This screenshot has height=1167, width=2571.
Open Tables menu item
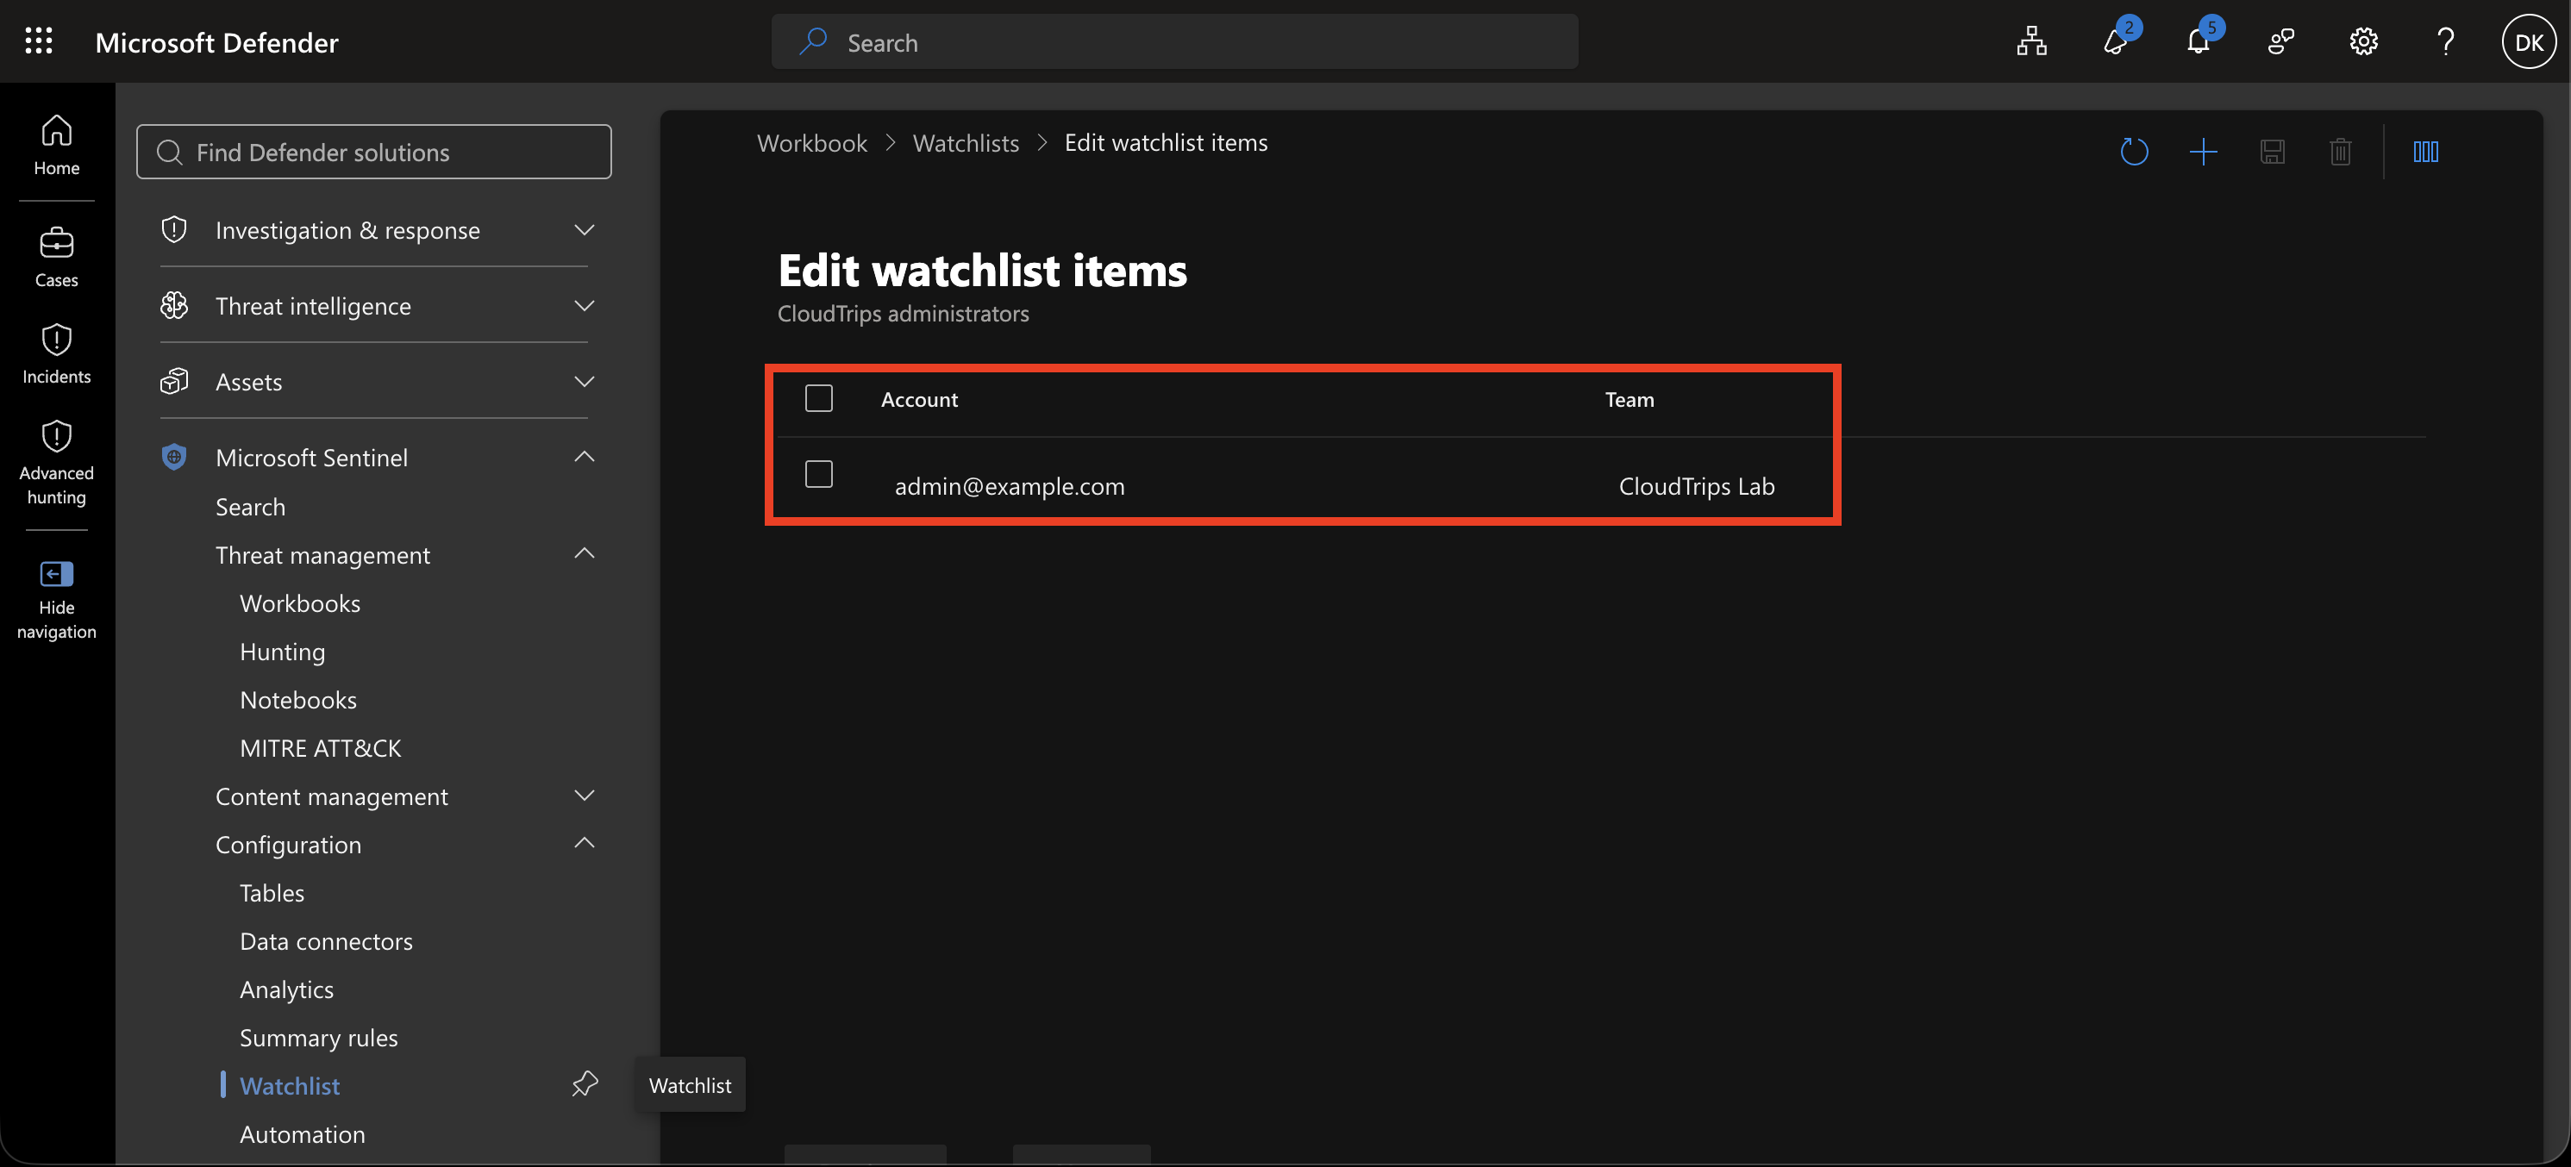pyautogui.click(x=272, y=893)
